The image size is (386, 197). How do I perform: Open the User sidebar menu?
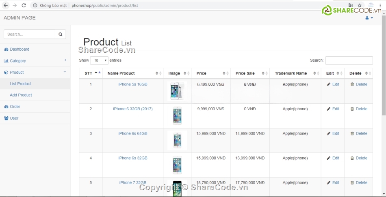[x=35, y=118]
